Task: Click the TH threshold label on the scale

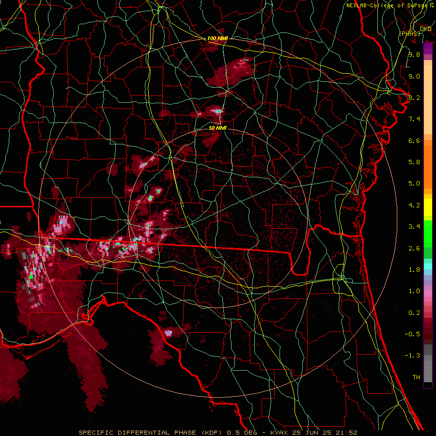Action: coord(416,377)
